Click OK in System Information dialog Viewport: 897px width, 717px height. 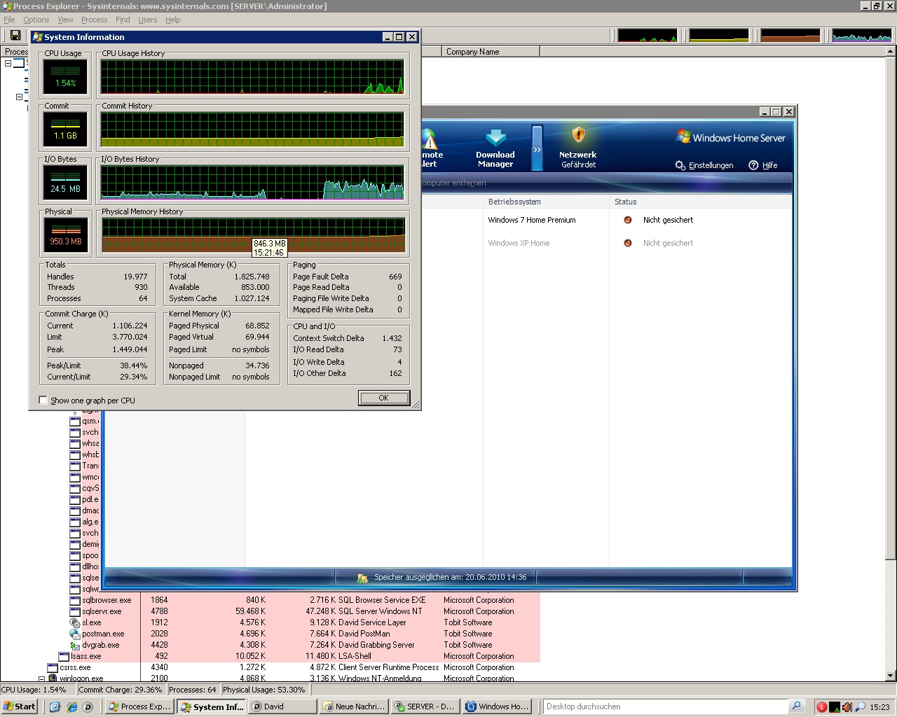[x=384, y=398]
